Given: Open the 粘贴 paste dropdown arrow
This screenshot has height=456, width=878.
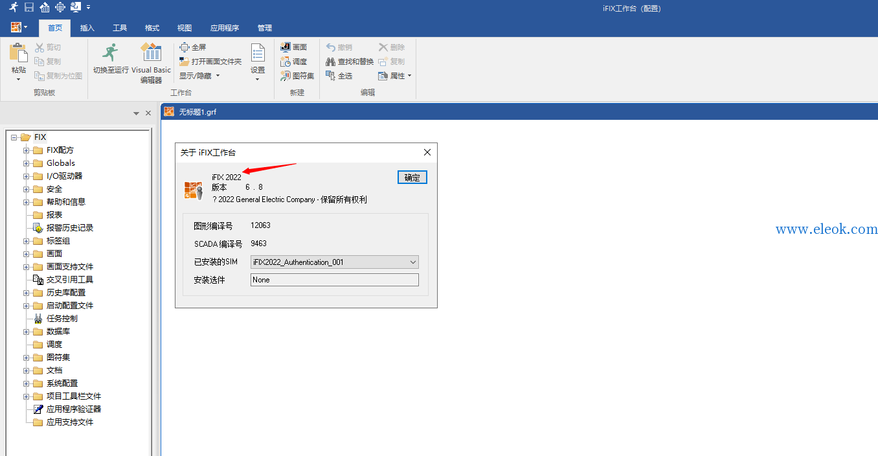Looking at the screenshot, I should tap(19, 80).
